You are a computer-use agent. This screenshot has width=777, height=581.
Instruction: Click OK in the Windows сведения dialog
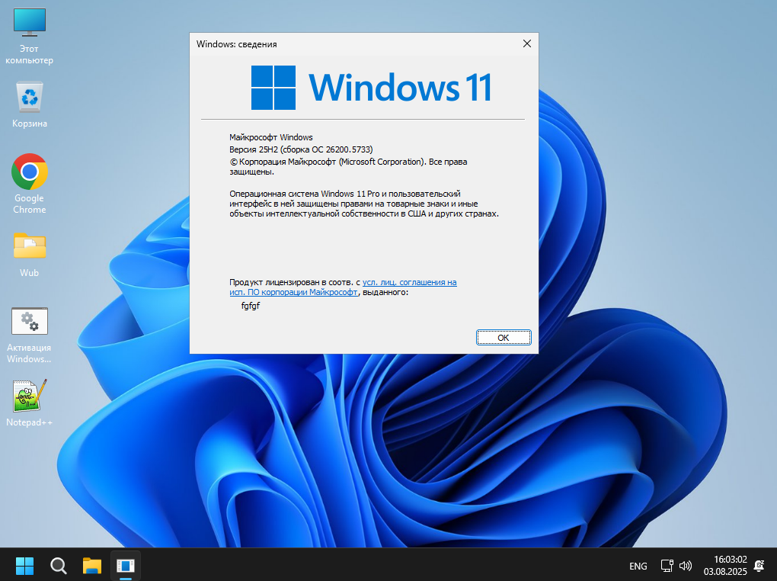[x=504, y=337]
